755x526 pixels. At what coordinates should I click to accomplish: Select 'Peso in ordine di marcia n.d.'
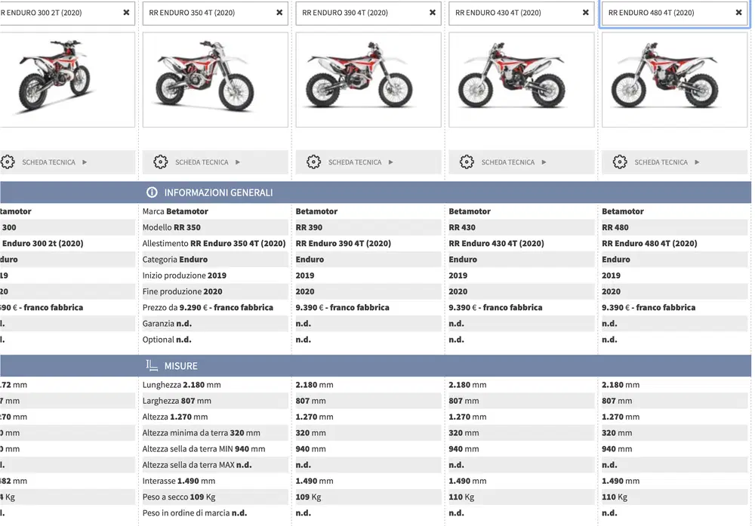(195, 513)
